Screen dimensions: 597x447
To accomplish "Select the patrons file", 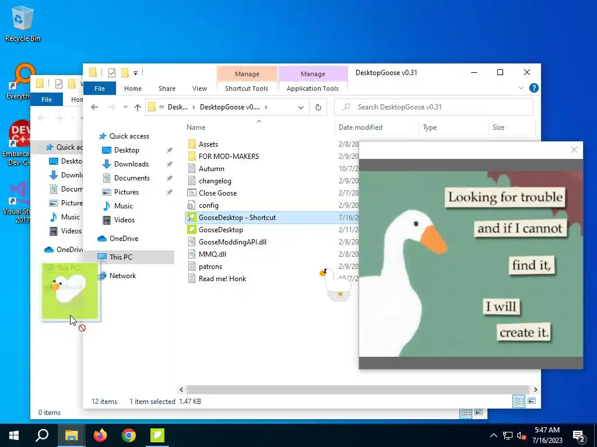I will click(210, 267).
